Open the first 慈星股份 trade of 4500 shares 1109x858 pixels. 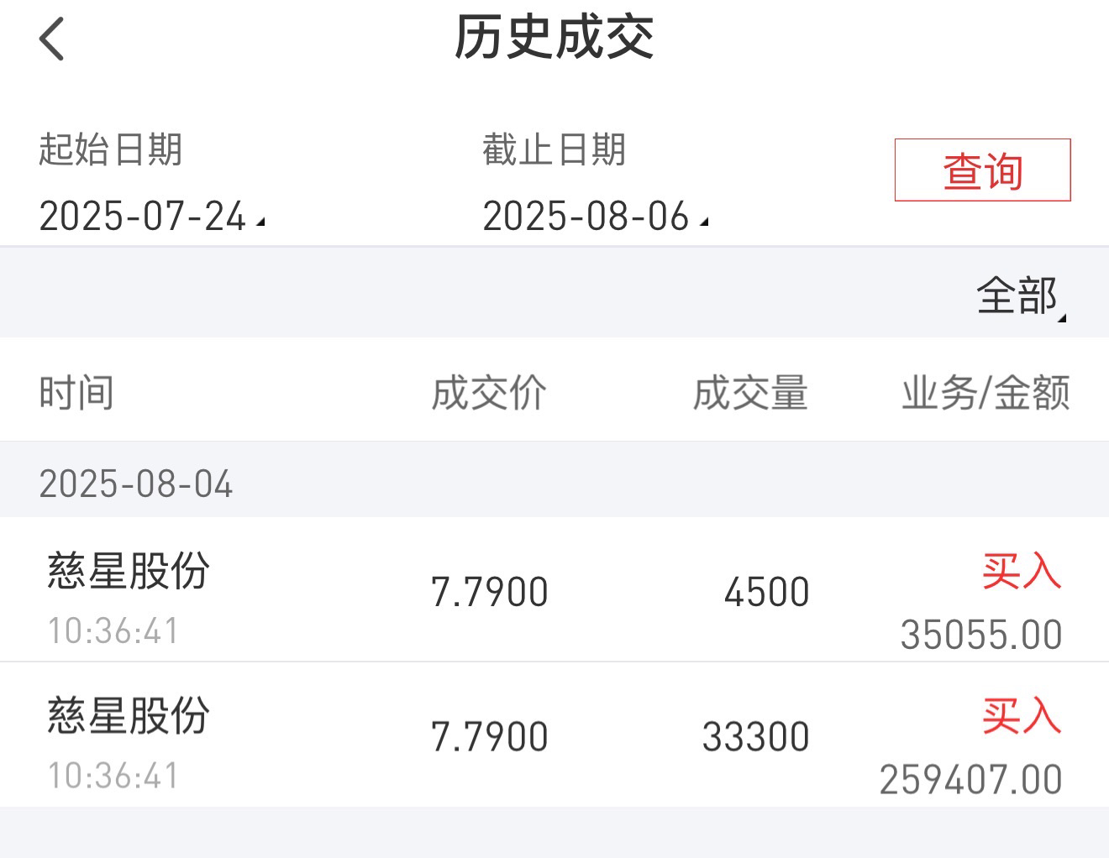[x=554, y=589]
